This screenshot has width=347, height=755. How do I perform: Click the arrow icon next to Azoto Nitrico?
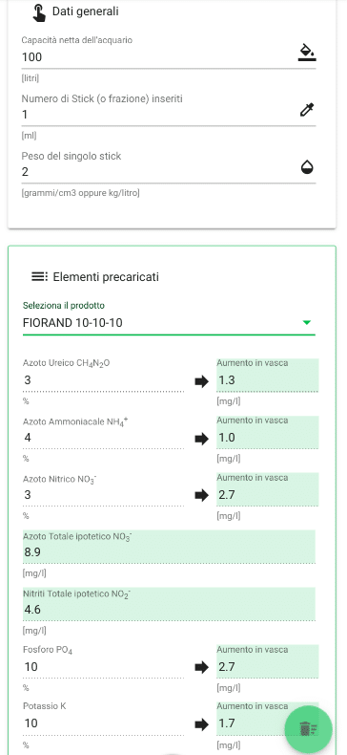click(202, 495)
